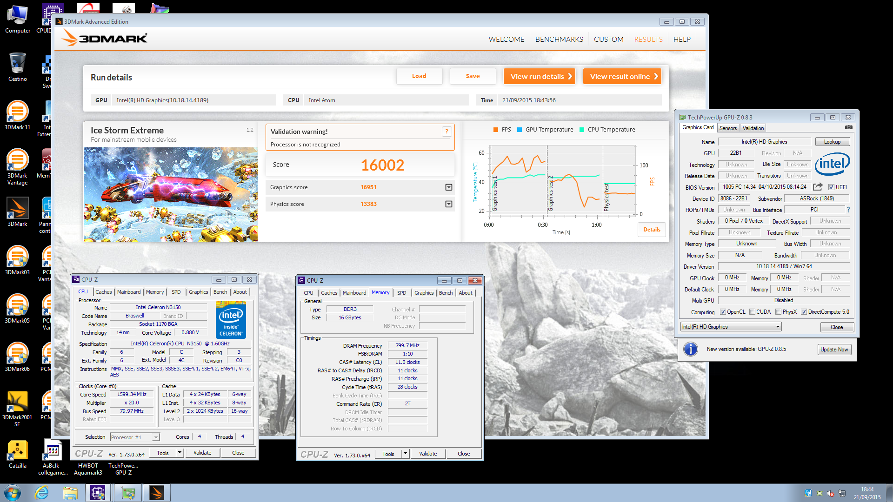Viewport: 893px width, 502px height.
Task: Click the Details button under the chart
Action: 652,230
